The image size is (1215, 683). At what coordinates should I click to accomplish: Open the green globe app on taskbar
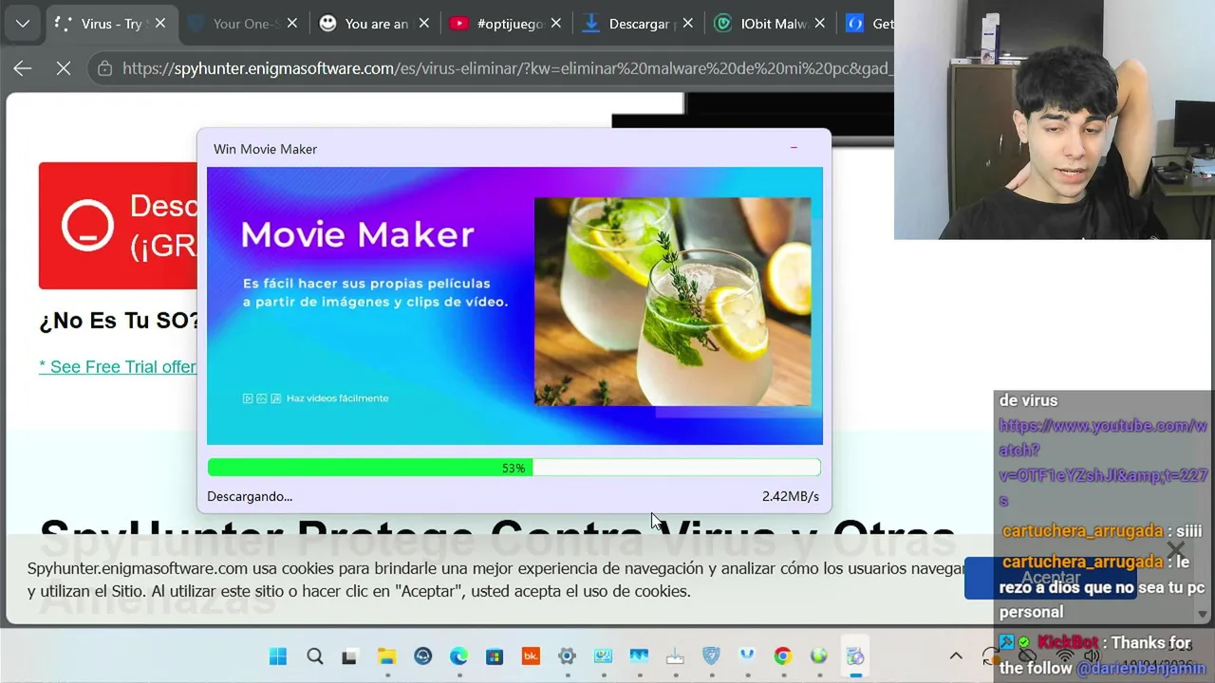[x=818, y=656]
